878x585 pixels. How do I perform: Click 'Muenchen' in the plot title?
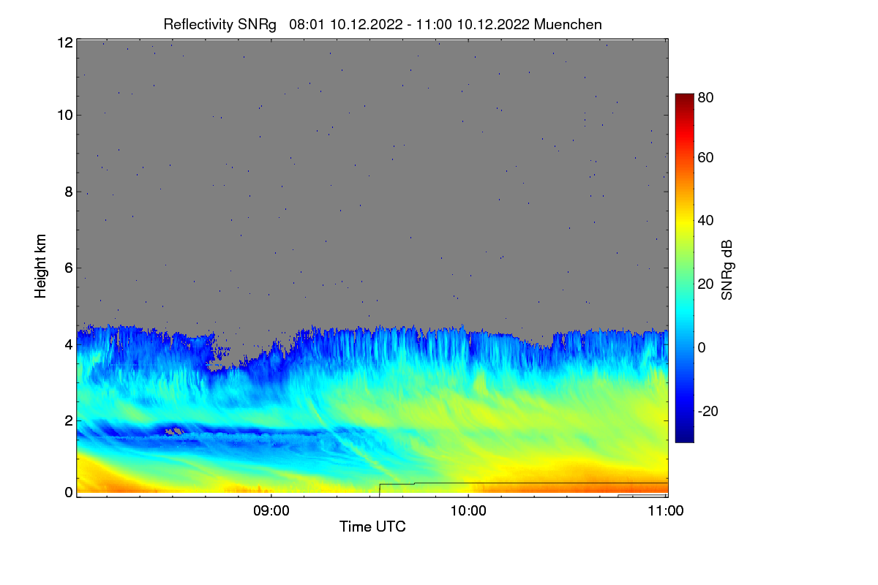[x=568, y=24]
